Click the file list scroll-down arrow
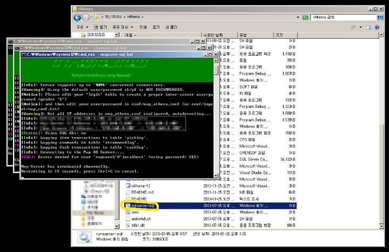 (381, 226)
